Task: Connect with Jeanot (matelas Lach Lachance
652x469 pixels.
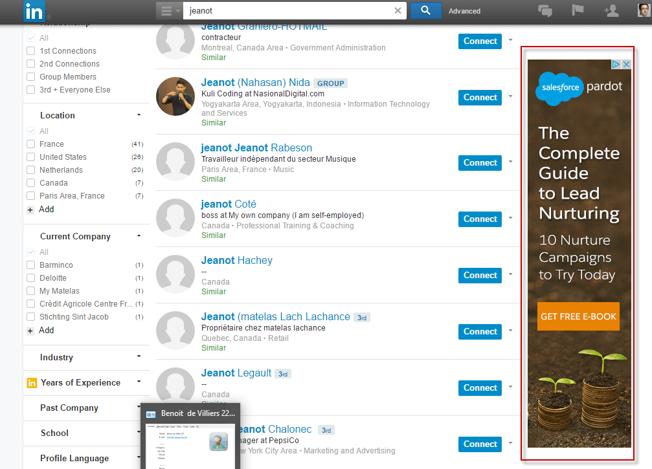Action: [480, 331]
